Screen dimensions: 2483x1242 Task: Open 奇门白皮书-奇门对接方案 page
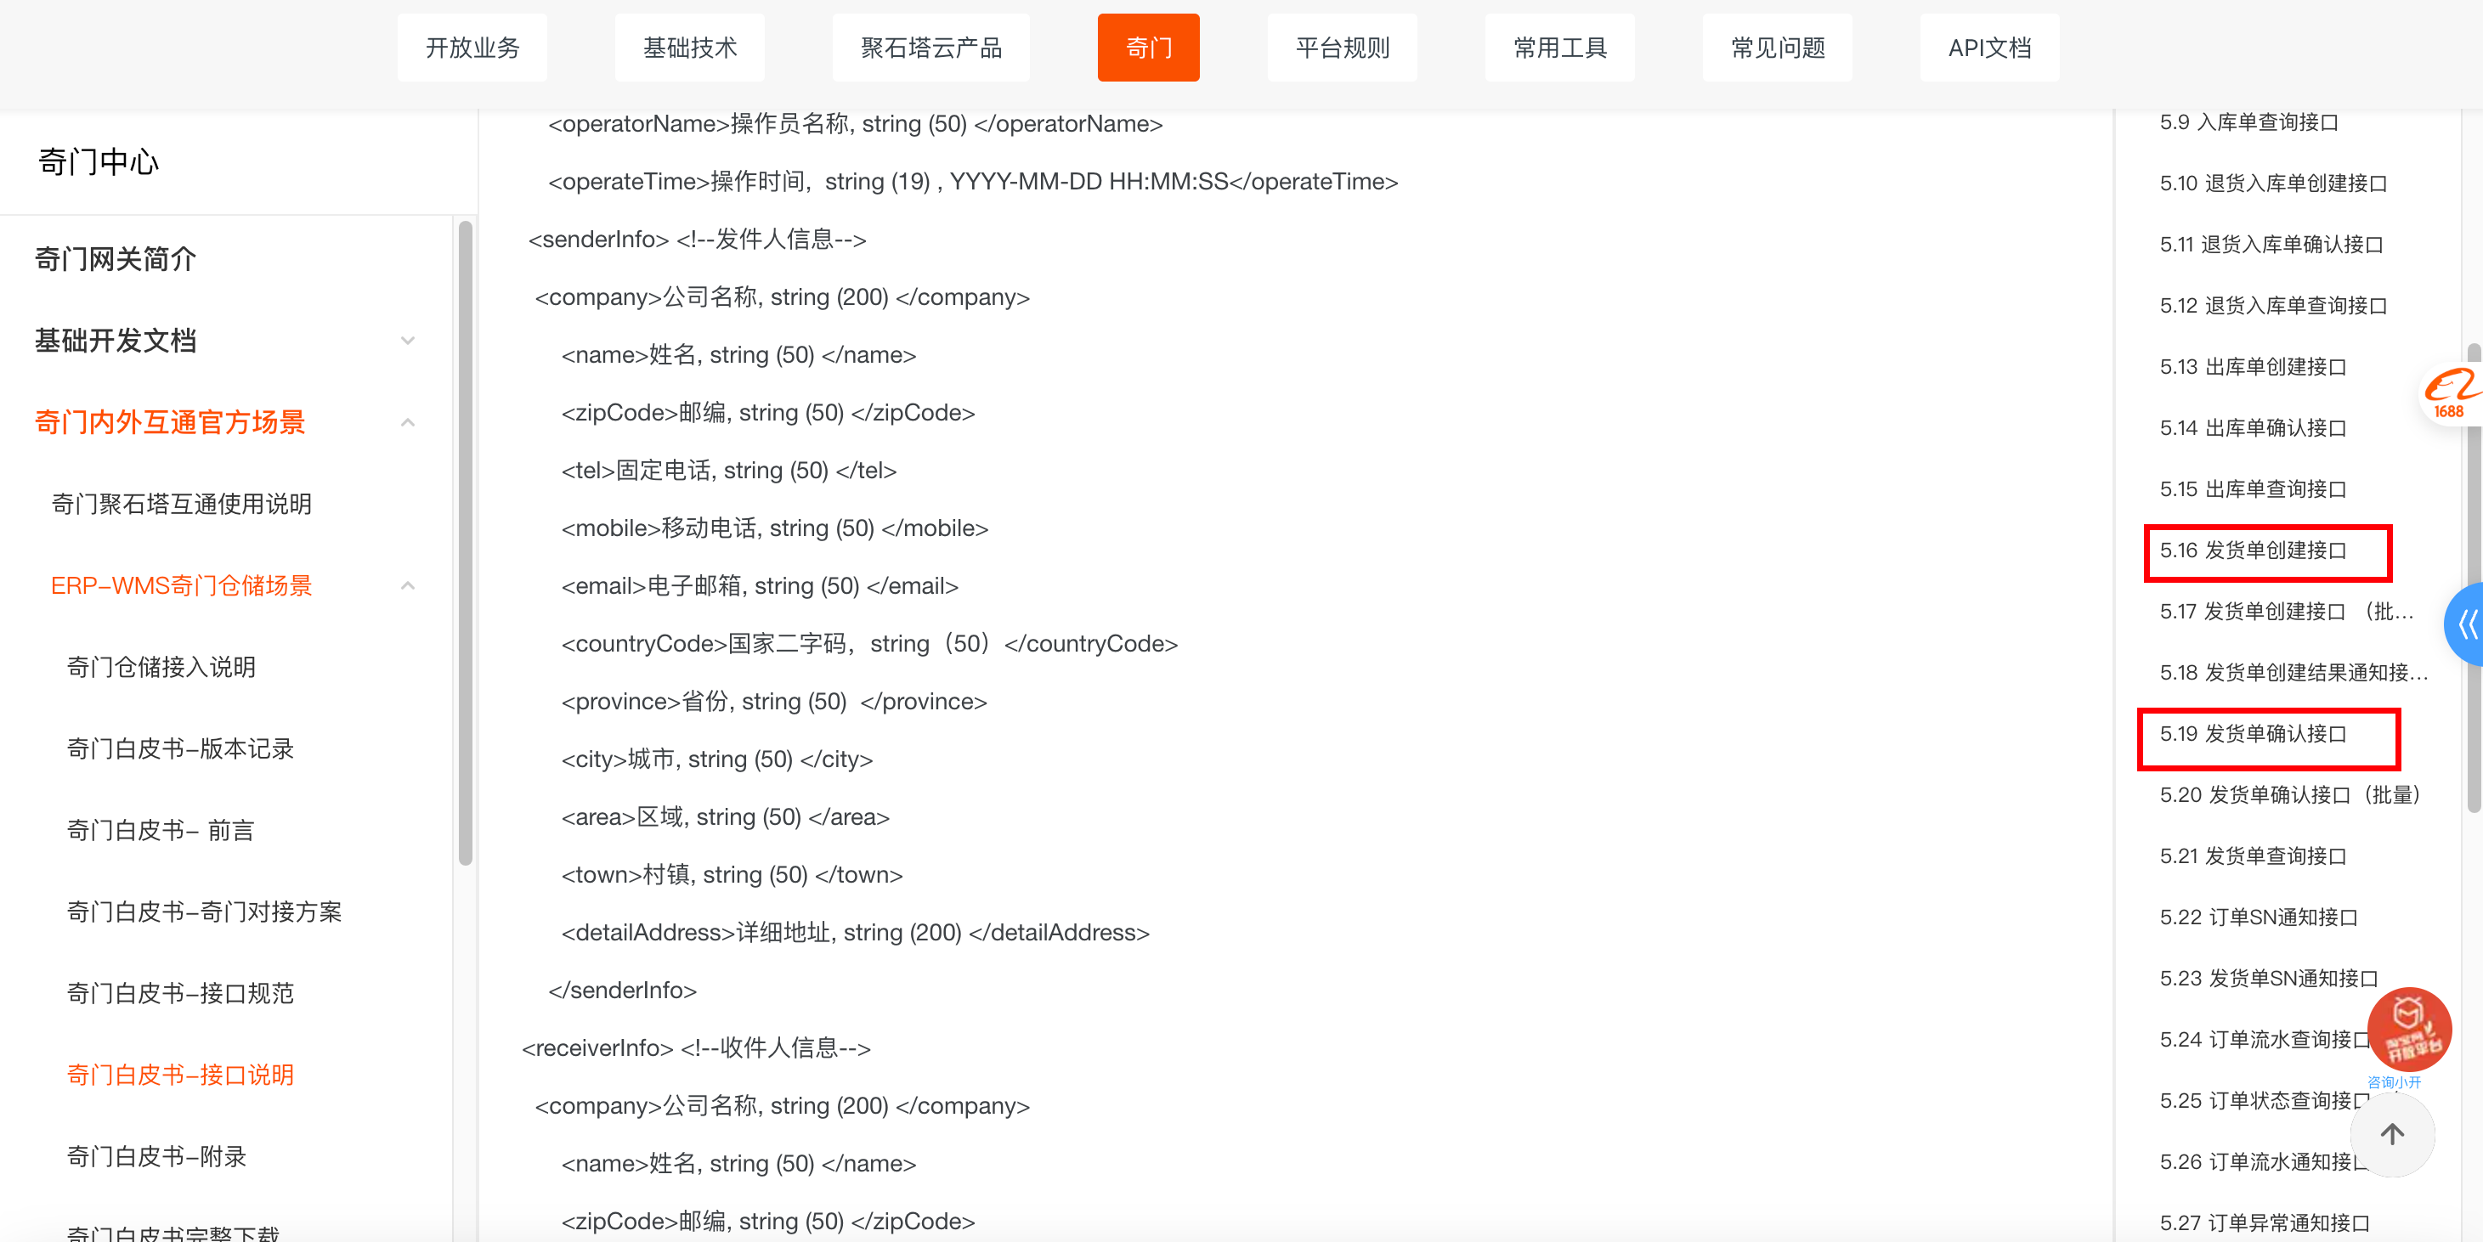(204, 912)
